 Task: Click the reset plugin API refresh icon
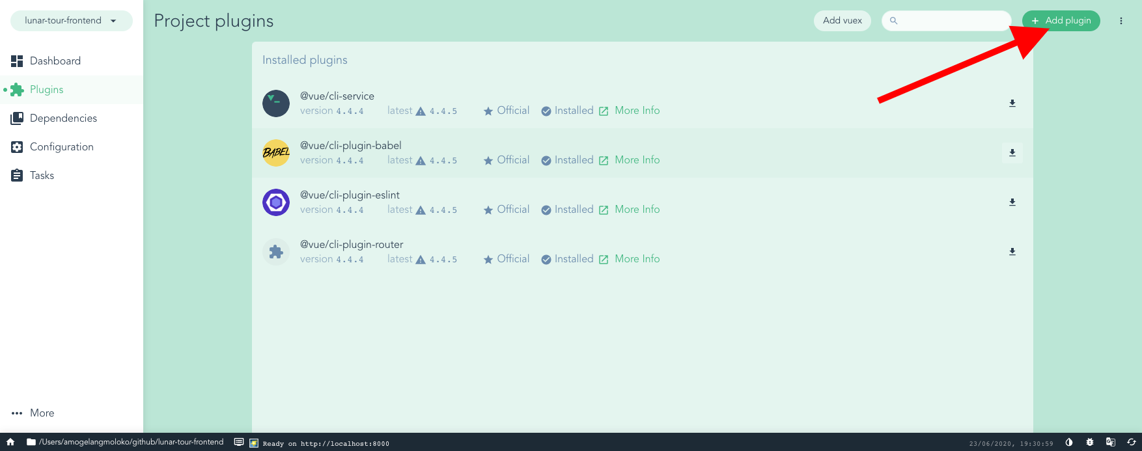coord(1131,442)
